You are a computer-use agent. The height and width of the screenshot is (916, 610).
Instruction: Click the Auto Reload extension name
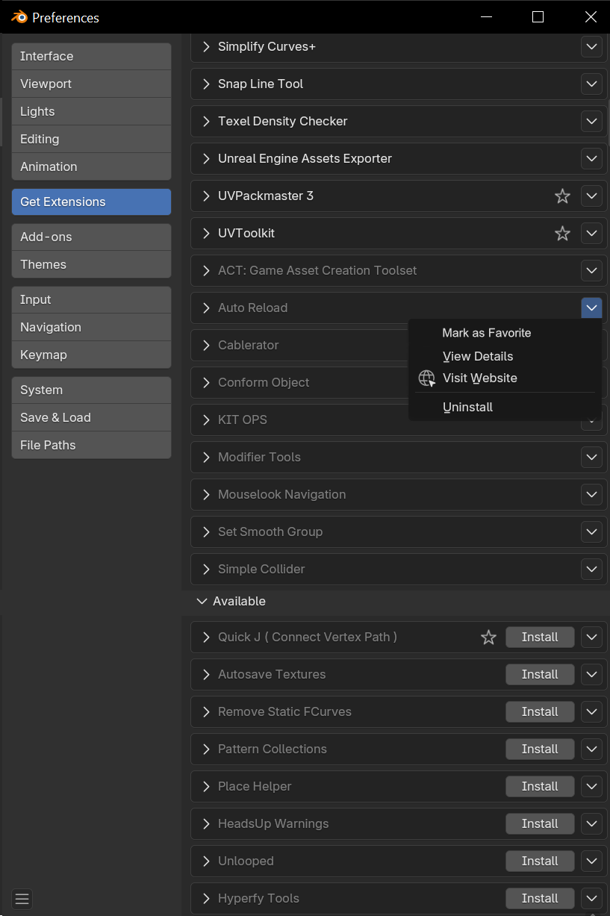(x=252, y=308)
